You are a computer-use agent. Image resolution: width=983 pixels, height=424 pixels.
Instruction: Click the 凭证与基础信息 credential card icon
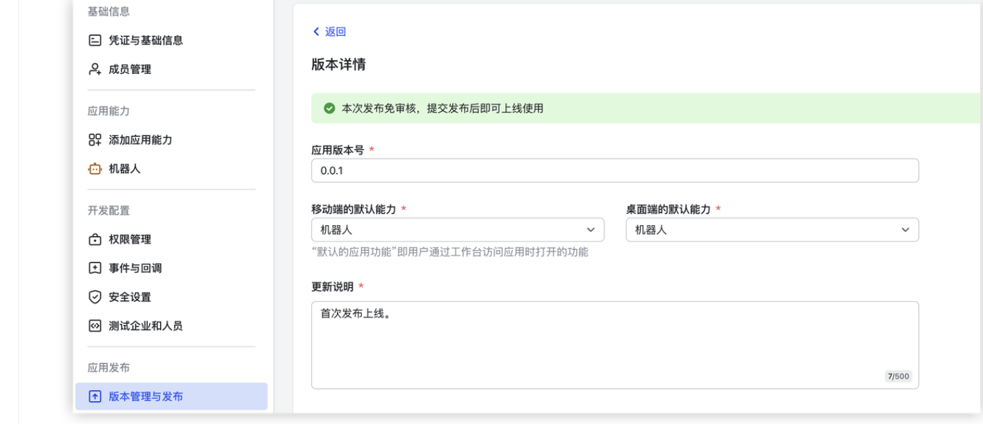click(x=94, y=40)
